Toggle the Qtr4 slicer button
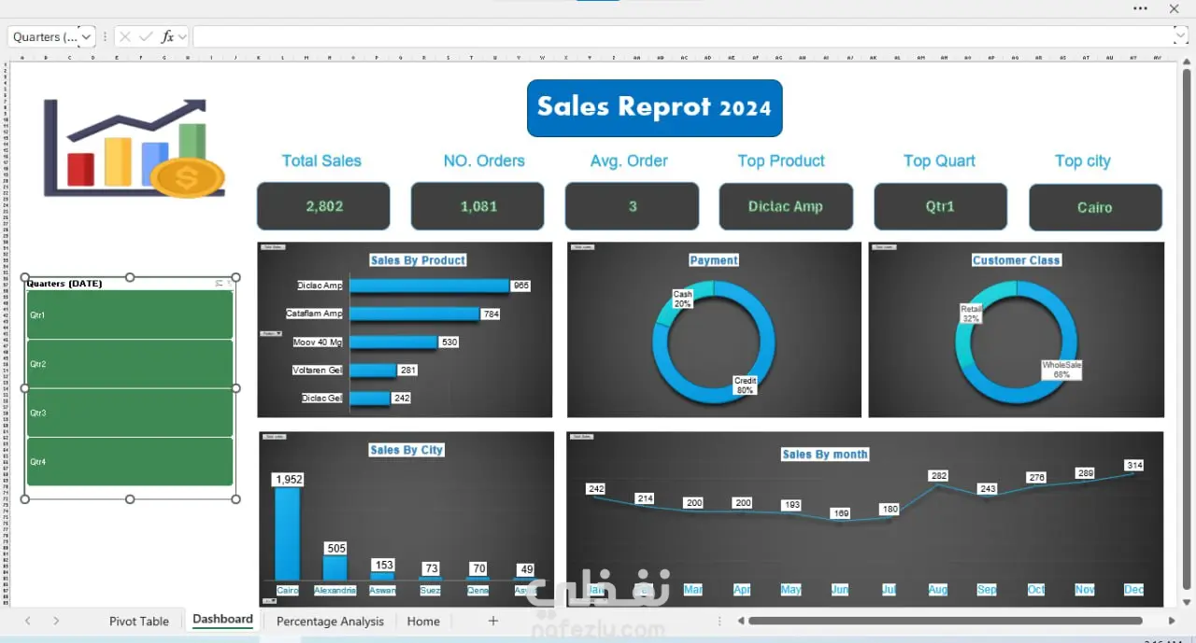 [x=130, y=461]
